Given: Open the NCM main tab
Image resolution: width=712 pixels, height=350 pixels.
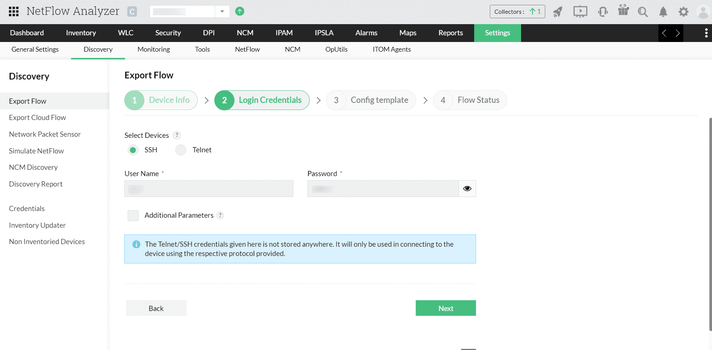Looking at the screenshot, I should [x=245, y=33].
